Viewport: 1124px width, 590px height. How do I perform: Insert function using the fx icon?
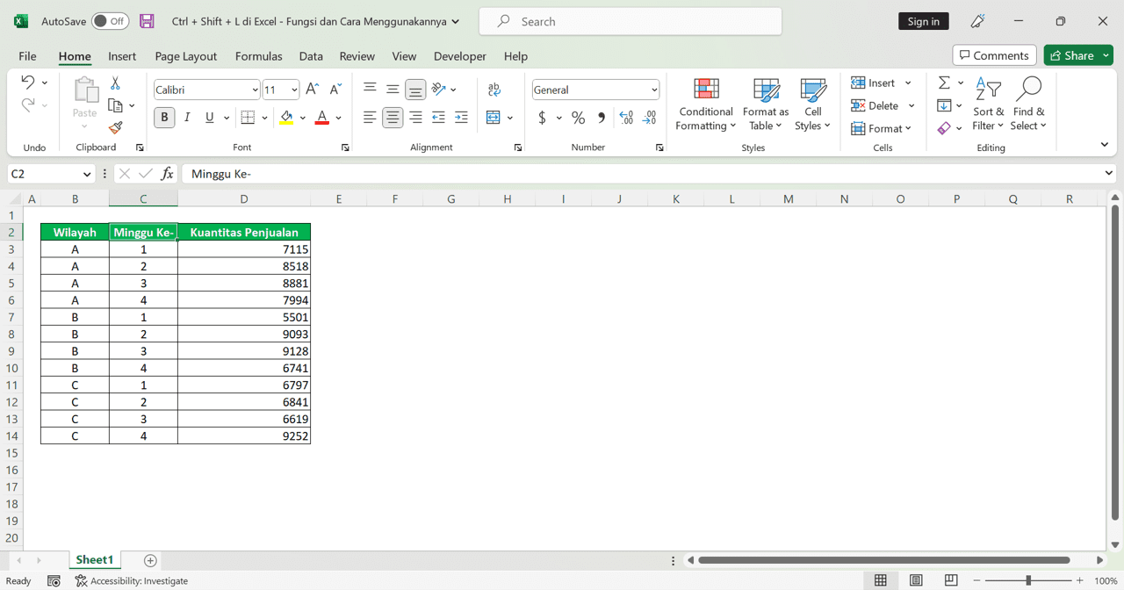[x=167, y=174]
